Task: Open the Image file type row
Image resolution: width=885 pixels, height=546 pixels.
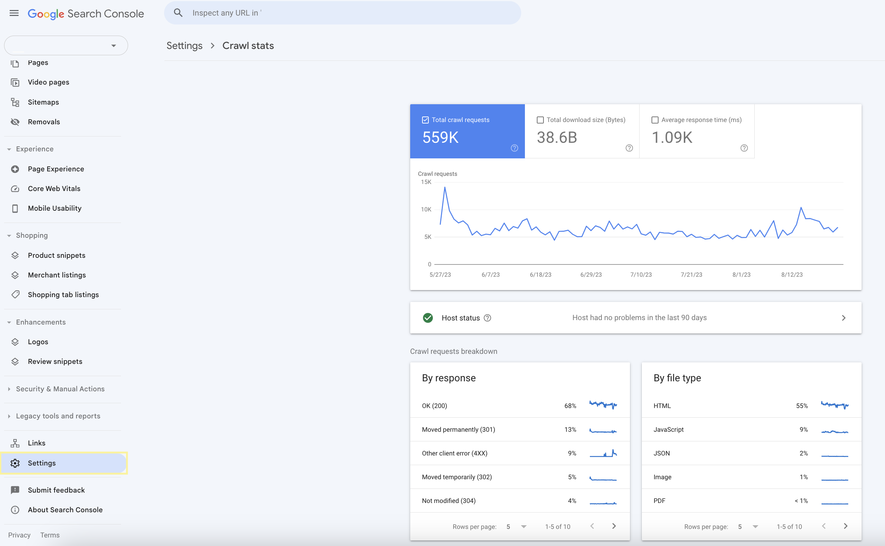Action: (x=751, y=477)
